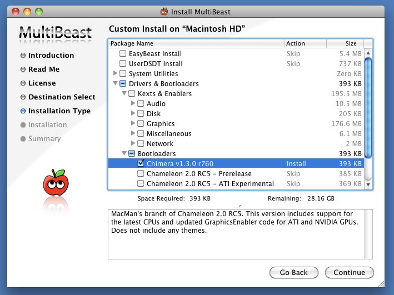Collapse the Bootloaders group
This screenshot has width=394, height=295.
pos(124,154)
